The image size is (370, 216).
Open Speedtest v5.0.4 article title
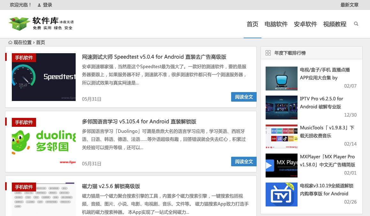coord(154,57)
